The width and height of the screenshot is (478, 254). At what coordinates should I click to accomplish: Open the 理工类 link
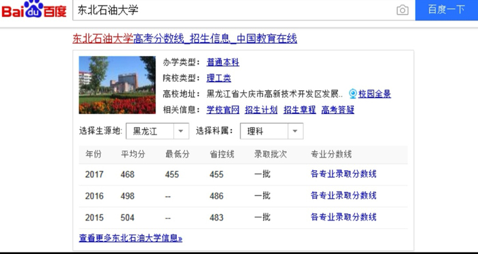(219, 79)
